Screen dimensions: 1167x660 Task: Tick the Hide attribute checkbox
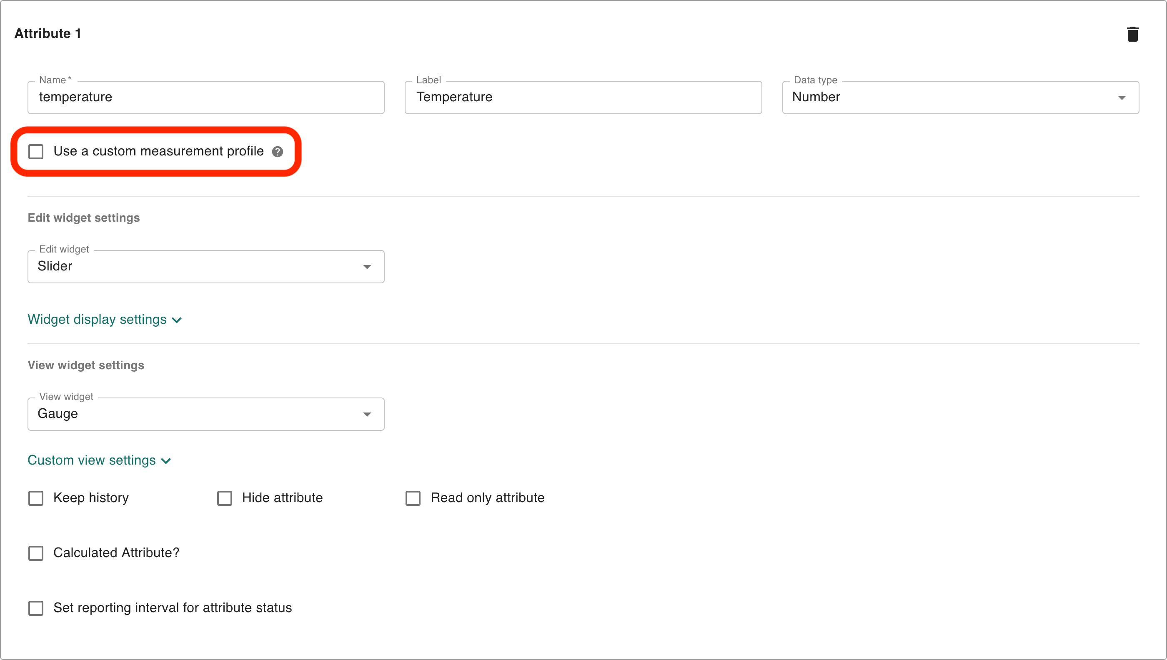[x=224, y=498]
